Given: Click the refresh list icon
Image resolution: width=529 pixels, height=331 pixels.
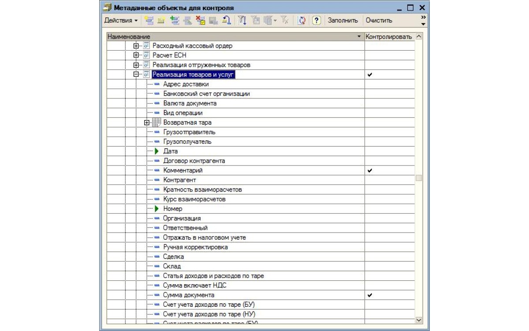Looking at the screenshot, I should pyautogui.click(x=302, y=21).
